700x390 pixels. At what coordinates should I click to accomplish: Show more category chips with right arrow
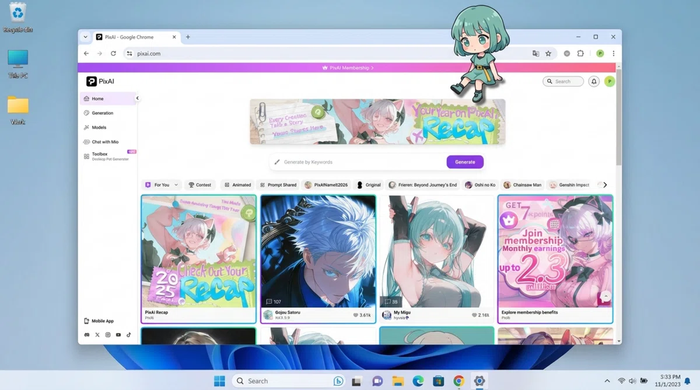605,185
